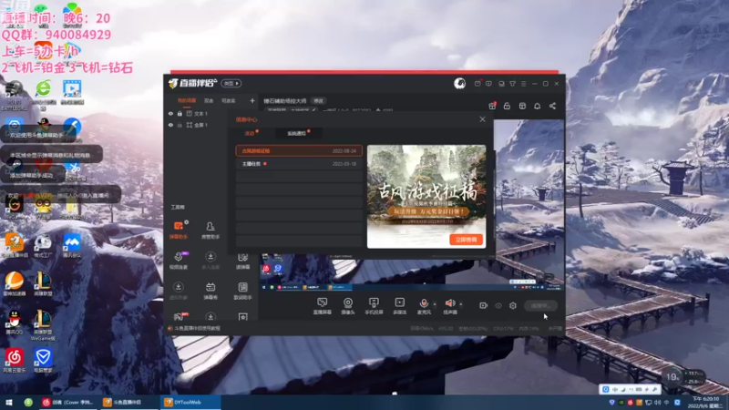Open 电脑管家 desktop shortcut
Viewport: 729px width, 410px height.
pyautogui.click(x=43, y=361)
